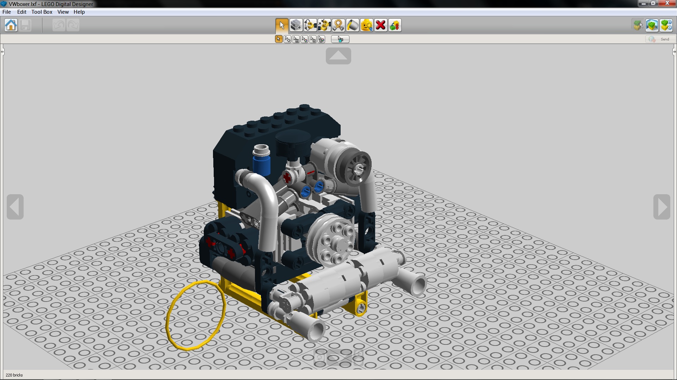Expand the left brick palette panel
The height and width of the screenshot is (380, 677).
(2, 52)
